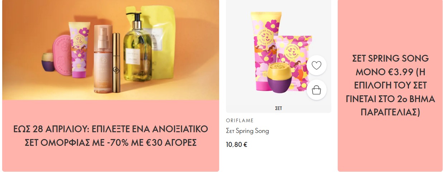Add Spring Song set to shopping basket
Viewport: 443px width, 172px height.
(x=317, y=90)
